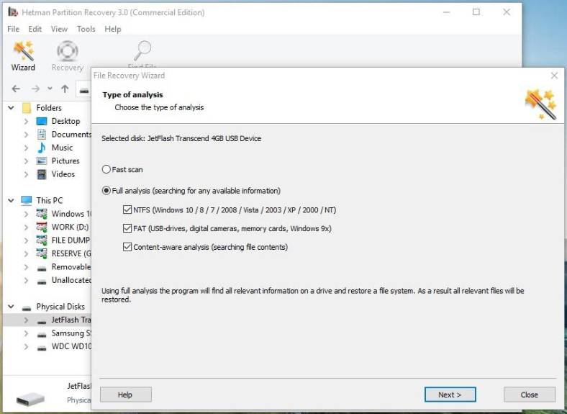The width and height of the screenshot is (567, 414).
Task: Select the Pictures tree item label
Action: click(x=65, y=161)
